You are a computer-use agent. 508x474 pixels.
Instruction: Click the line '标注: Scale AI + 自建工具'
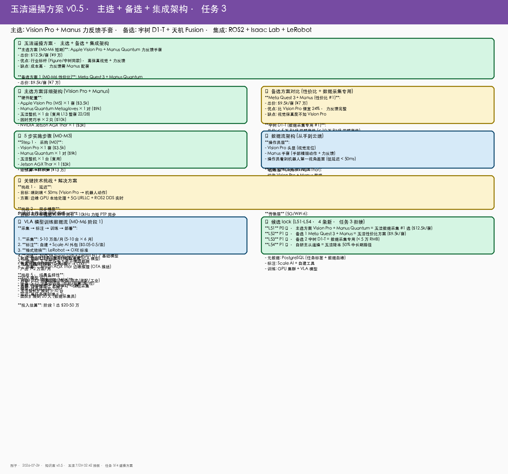pos(290,263)
